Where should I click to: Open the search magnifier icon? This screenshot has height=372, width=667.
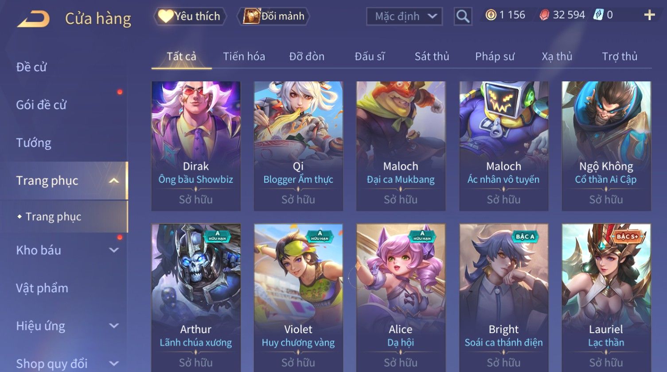click(x=463, y=16)
